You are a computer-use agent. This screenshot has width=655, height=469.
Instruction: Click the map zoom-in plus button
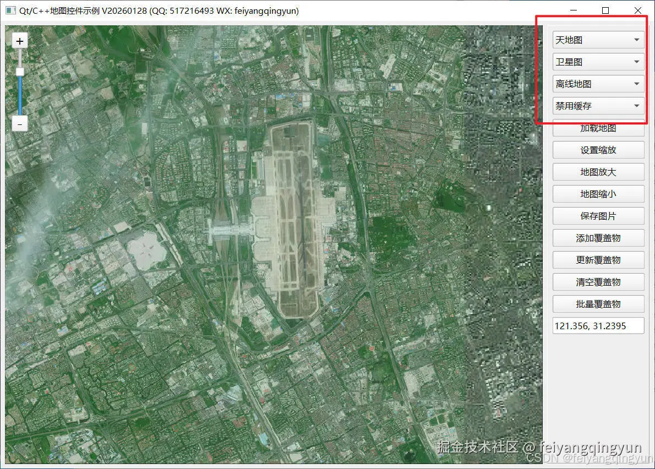pyautogui.click(x=20, y=41)
